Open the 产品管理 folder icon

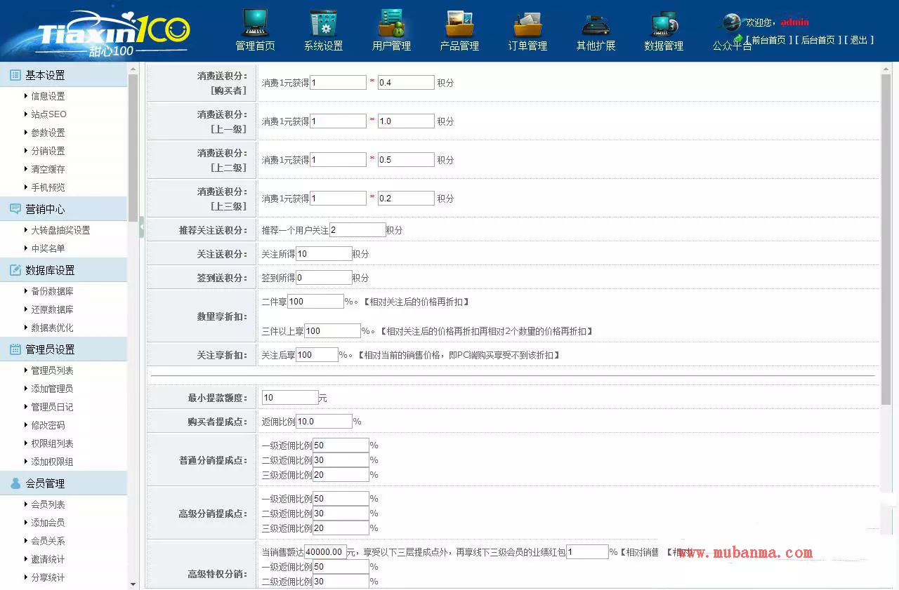(459, 24)
